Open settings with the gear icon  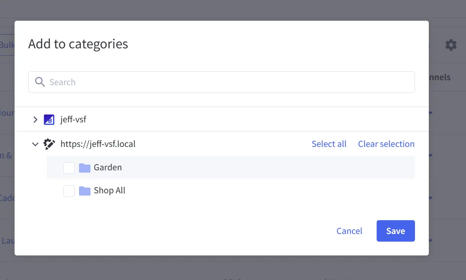451,45
